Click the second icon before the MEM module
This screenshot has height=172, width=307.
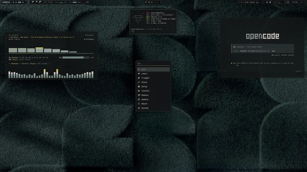tap(36, 2)
